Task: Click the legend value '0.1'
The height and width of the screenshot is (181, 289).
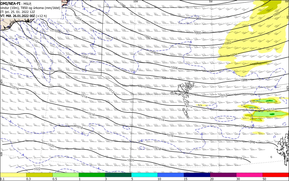Action: (2, 179)
